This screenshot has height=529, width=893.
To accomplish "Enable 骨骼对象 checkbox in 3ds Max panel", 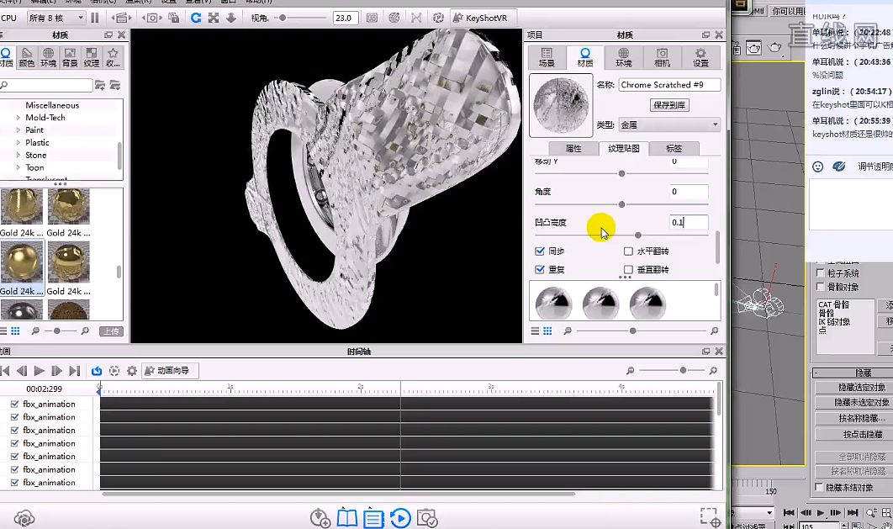I will [x=821, y=287].
